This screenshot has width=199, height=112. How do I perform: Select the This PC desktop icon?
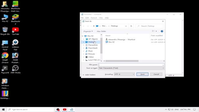coord(5,18)
